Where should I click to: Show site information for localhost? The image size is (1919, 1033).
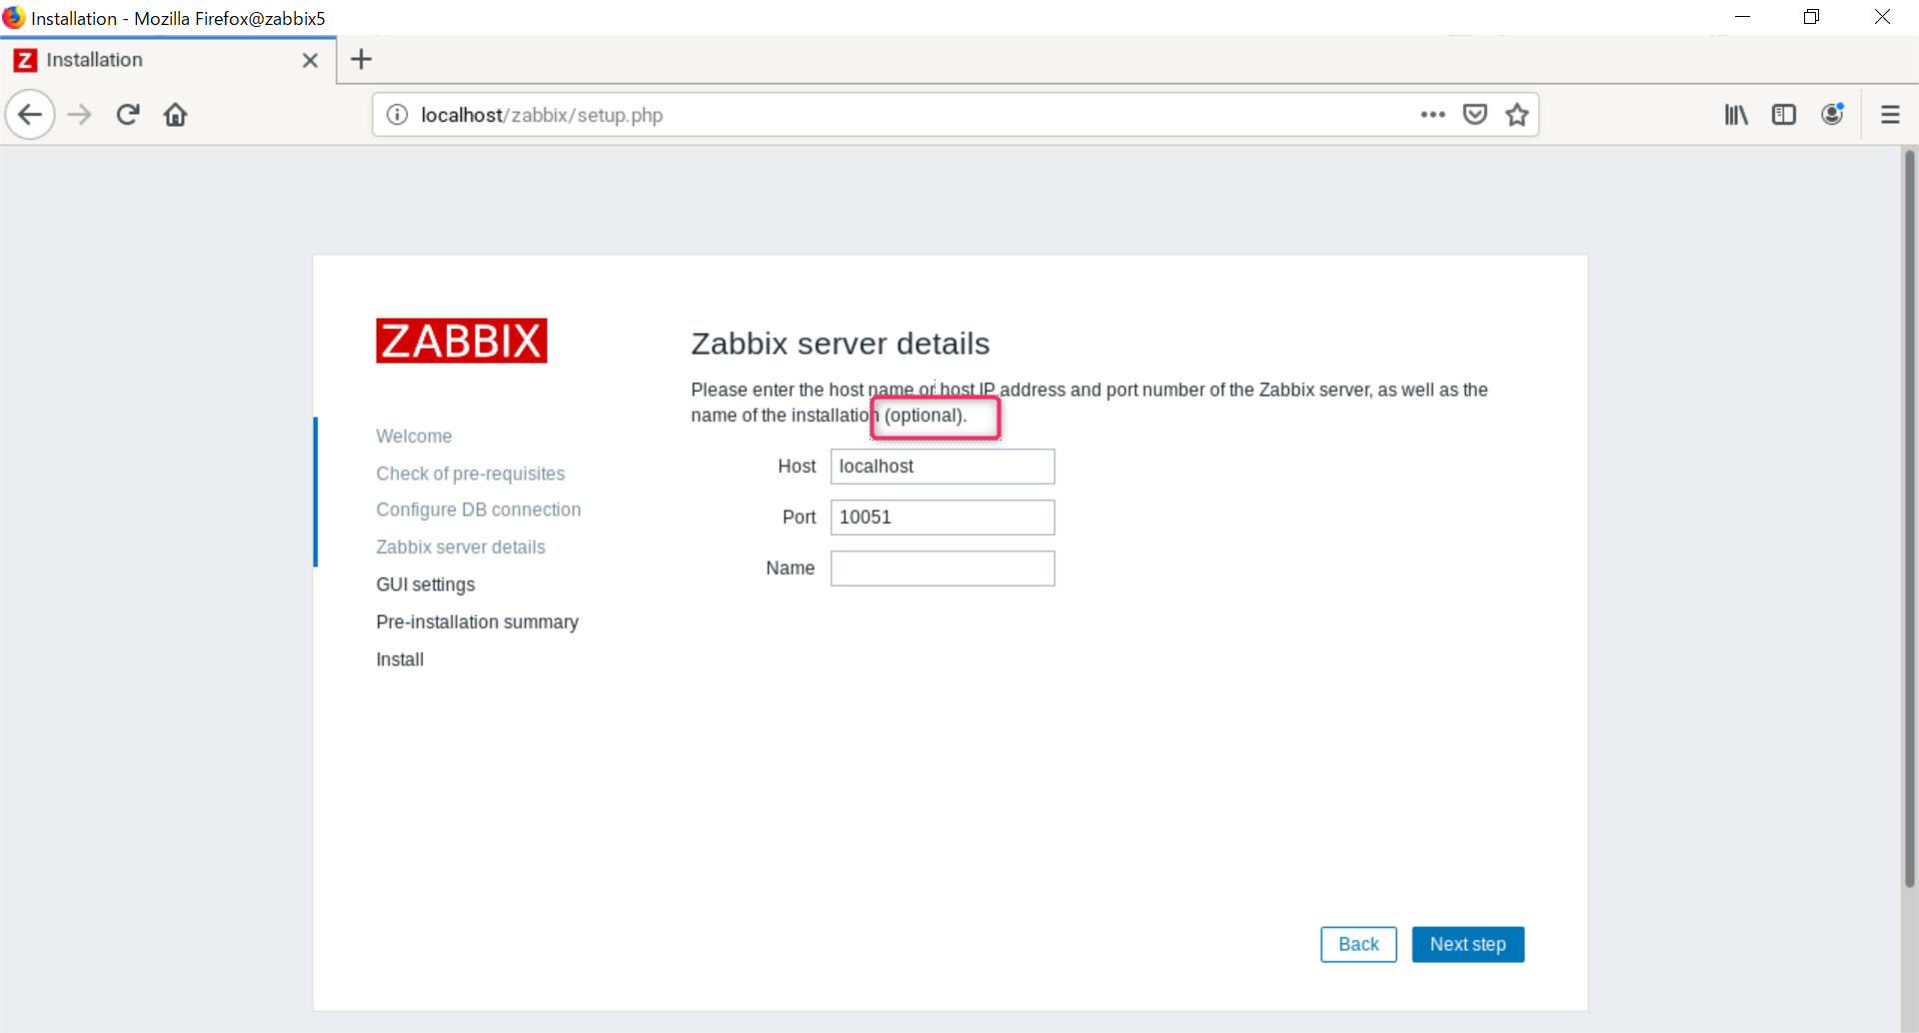point(398,115)
